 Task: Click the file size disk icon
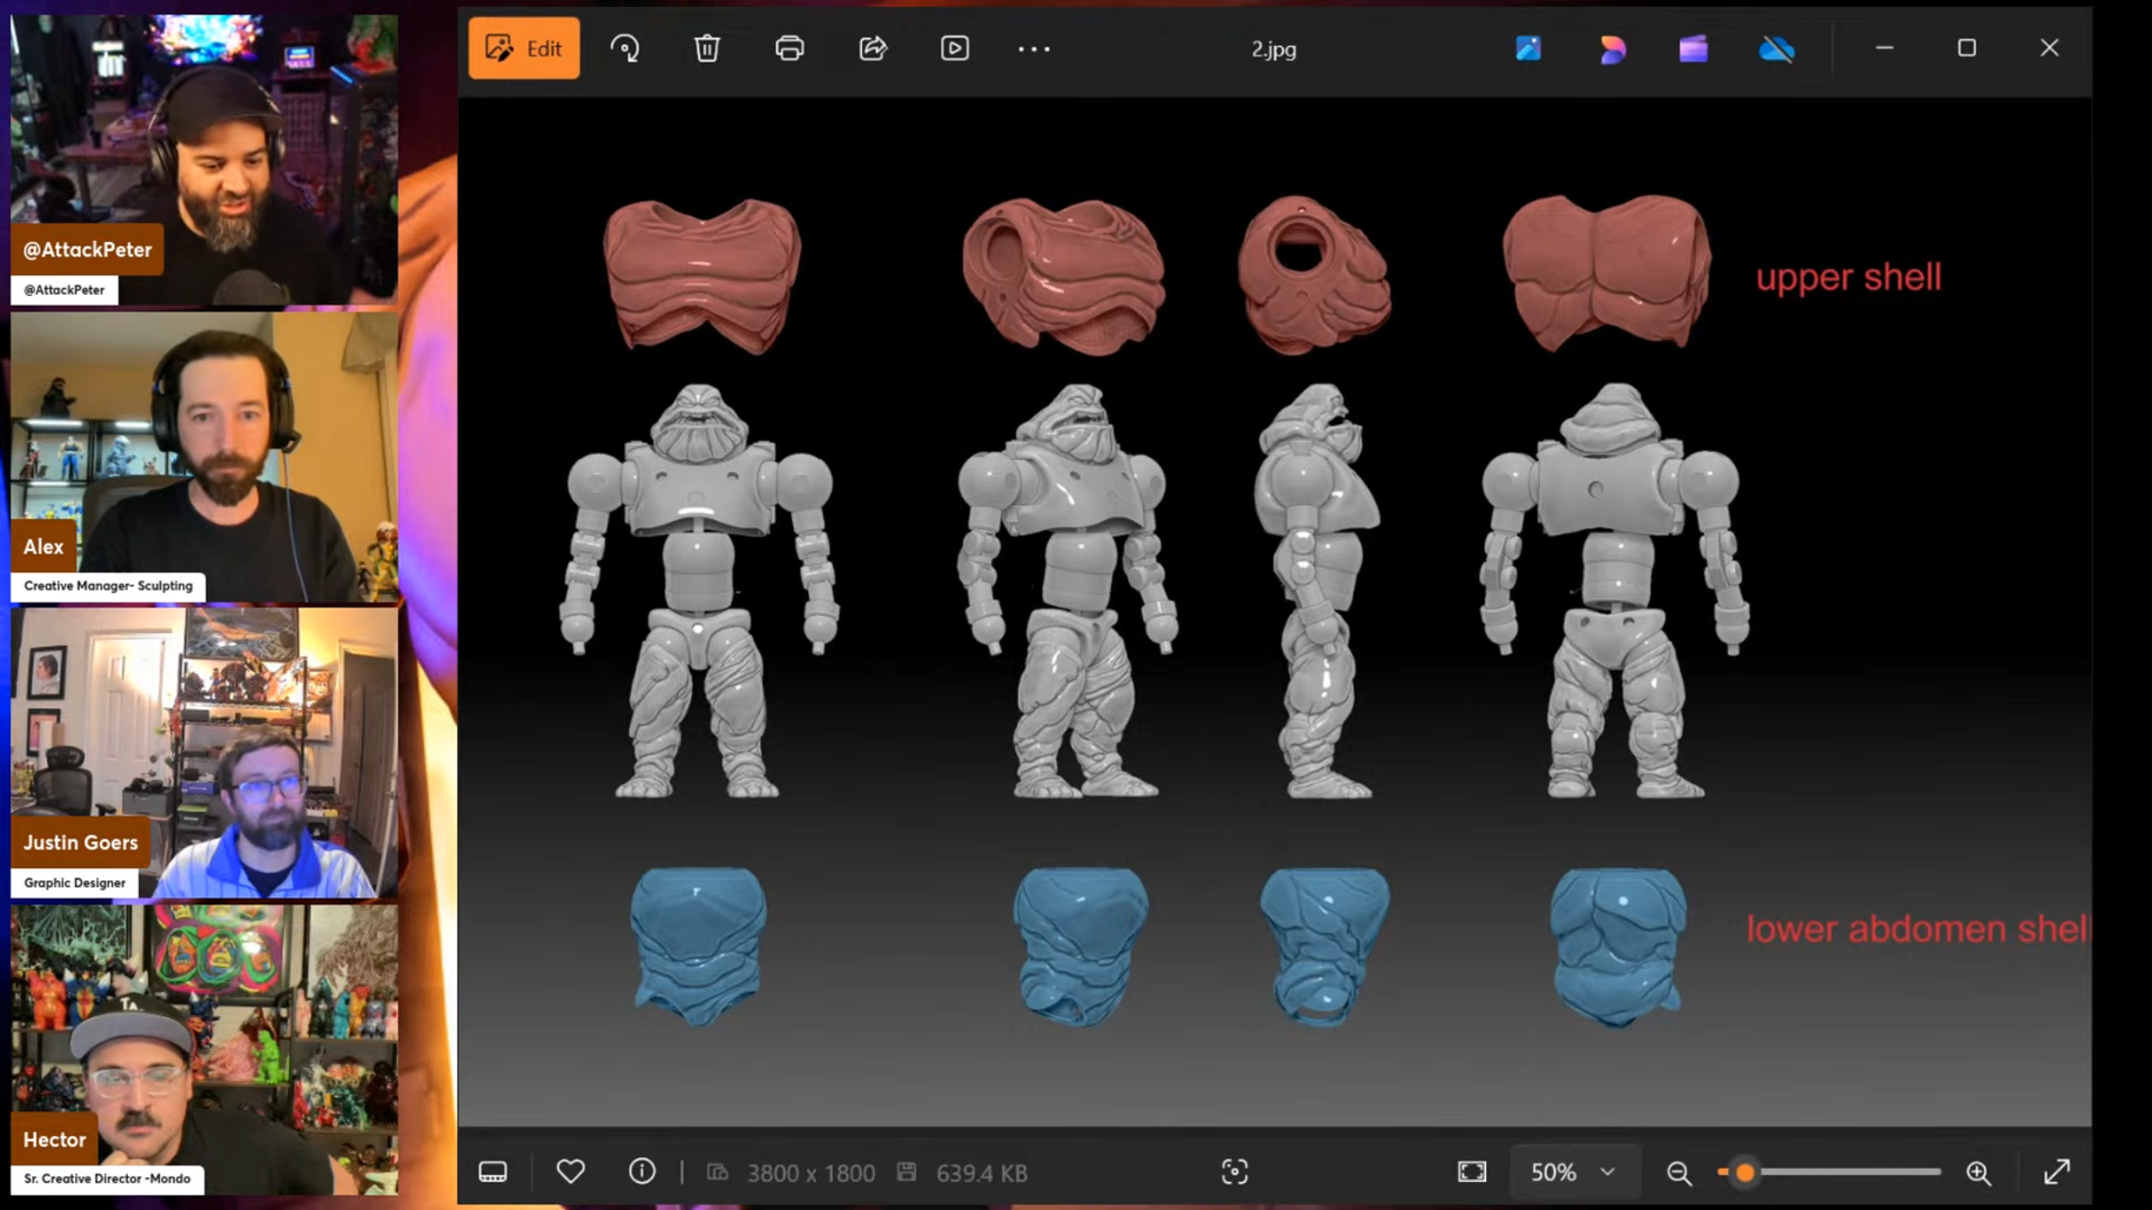click(x=906, y=1173)
